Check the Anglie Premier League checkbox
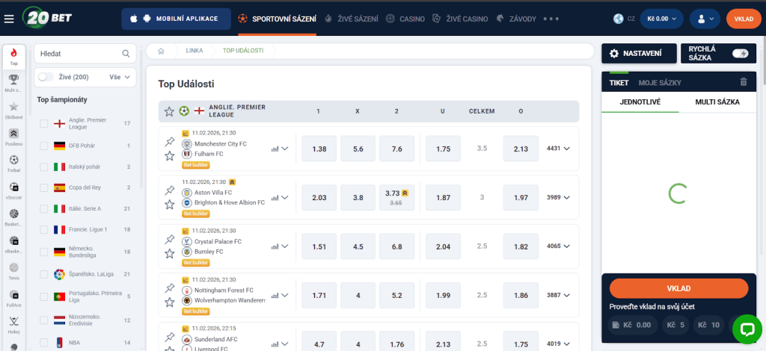 pos(43,123)
